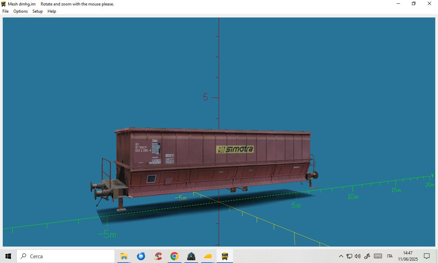Open the yellow wedge app in taskbar
438x263 pixels.
[x=208, y=256]
